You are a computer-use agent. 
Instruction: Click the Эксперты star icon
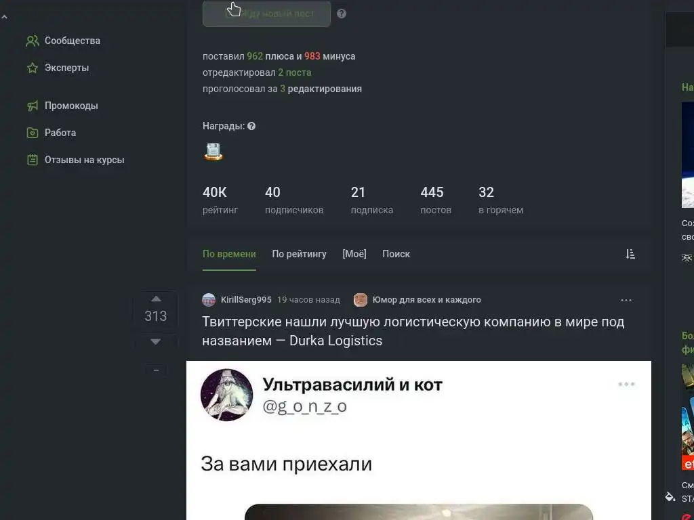33,68
